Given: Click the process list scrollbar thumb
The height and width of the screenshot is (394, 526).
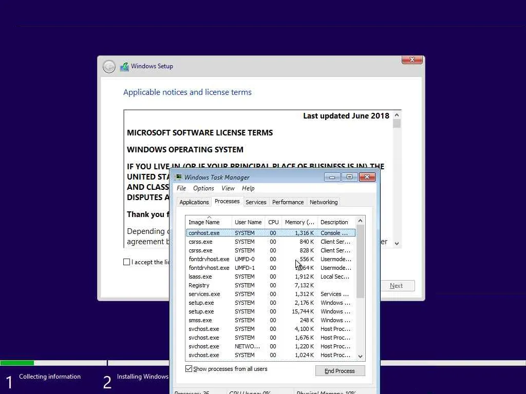Looking at the screenshot, I should coord(360,261).
